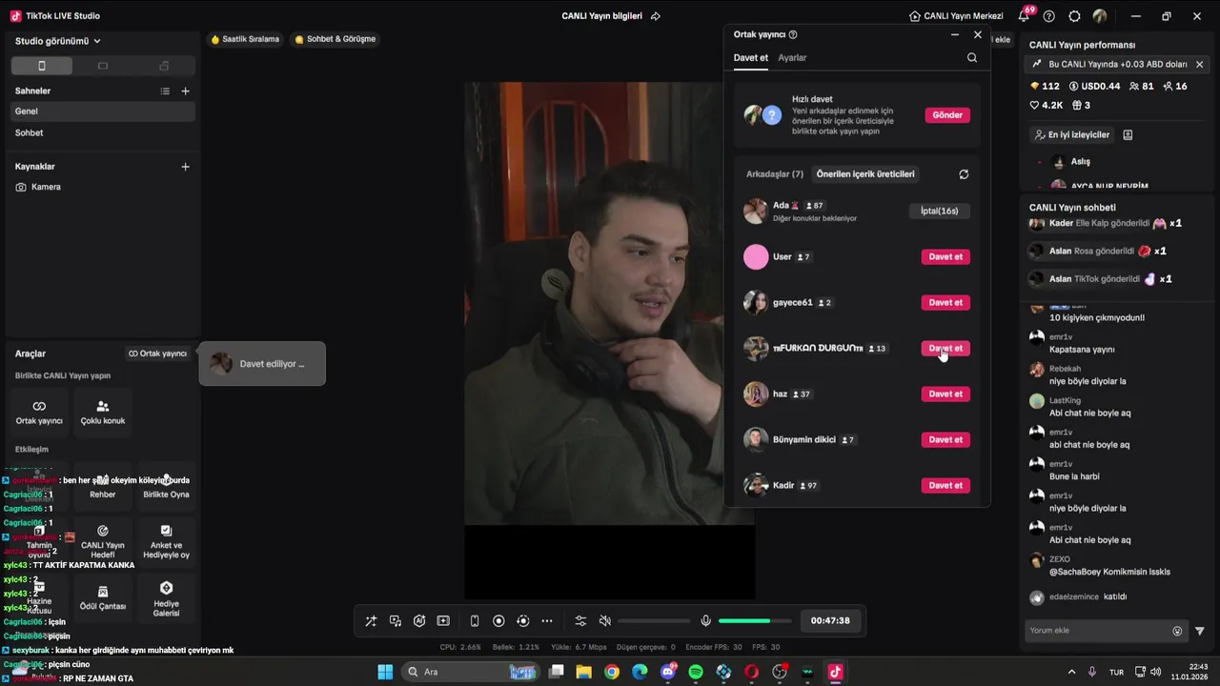Open emoji picker in comment field

(1177, 631)
